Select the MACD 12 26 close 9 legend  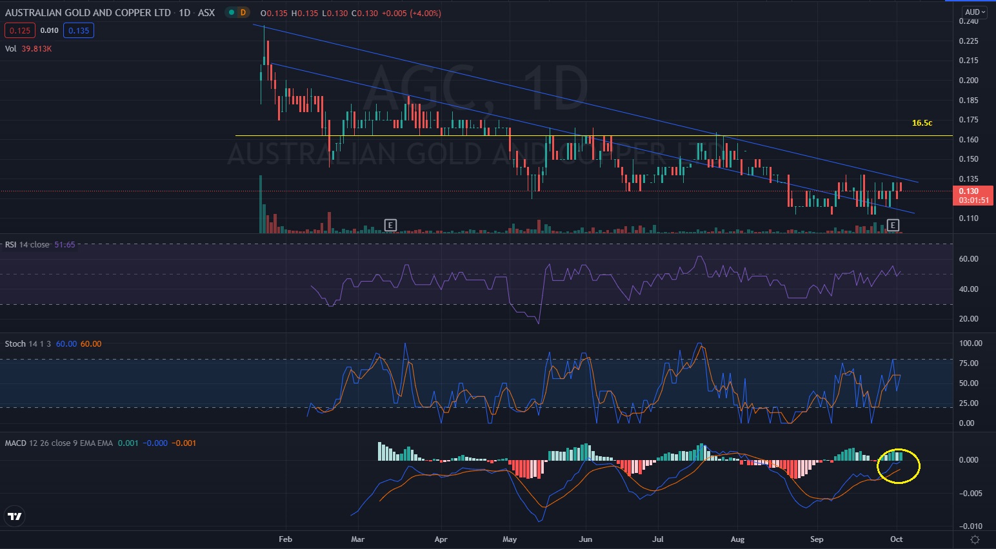click(59, 443)
